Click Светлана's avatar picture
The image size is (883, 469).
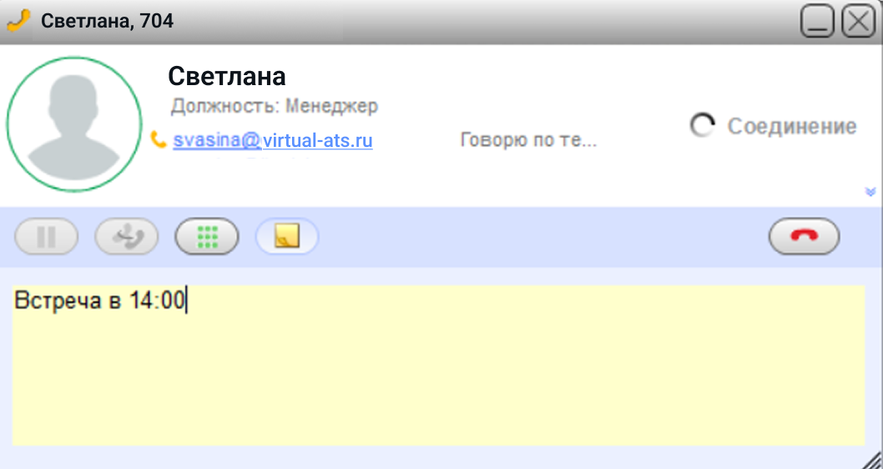click(x=74, y=124)
